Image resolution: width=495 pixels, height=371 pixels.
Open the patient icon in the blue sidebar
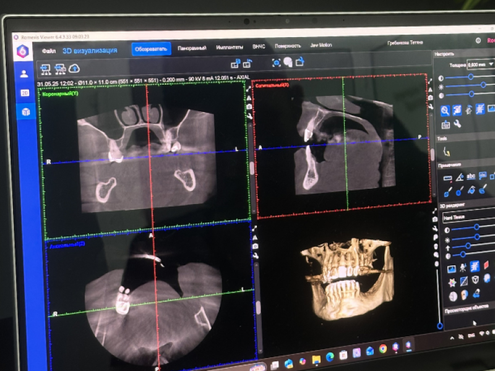pos(24,74)
